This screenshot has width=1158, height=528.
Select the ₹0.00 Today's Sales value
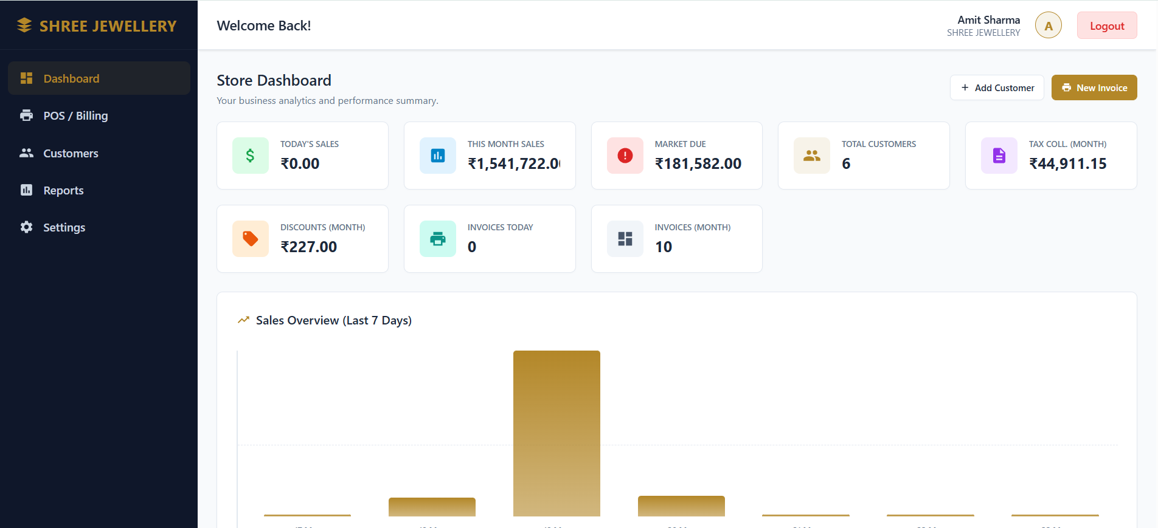click(x=300, y=163)
